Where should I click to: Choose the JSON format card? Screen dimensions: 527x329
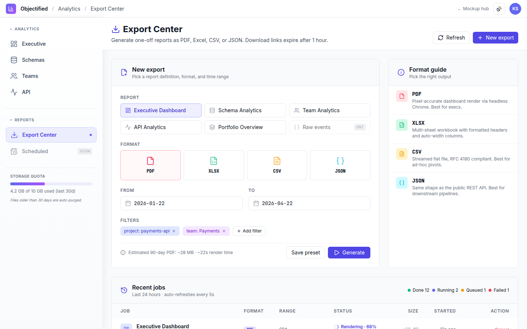[340, 165]
